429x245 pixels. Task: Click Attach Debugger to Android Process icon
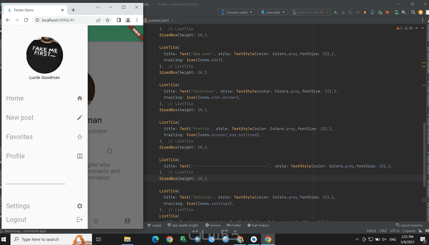pos(380,12)
